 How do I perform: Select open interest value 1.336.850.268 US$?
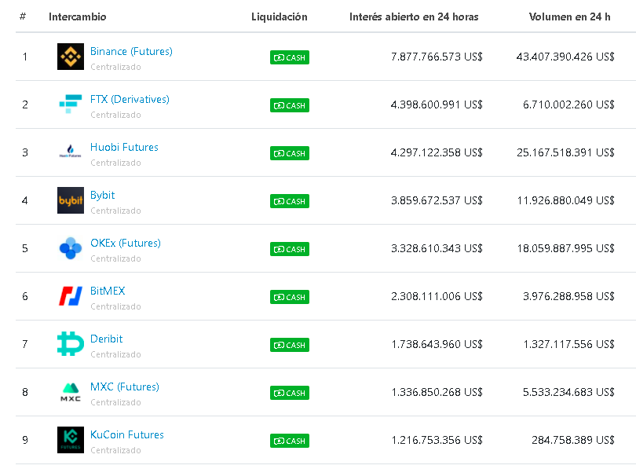click(x=437, y=392)
